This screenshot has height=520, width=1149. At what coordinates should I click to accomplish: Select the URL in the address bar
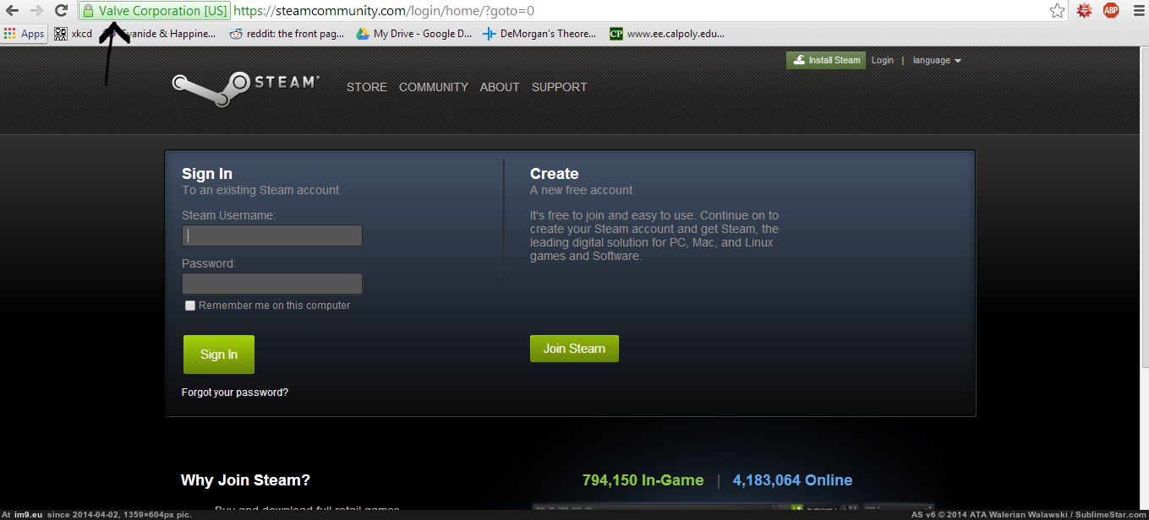pyautogui.click(x=384, y=11)
